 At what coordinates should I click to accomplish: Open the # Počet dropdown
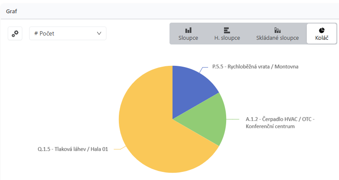68,33
